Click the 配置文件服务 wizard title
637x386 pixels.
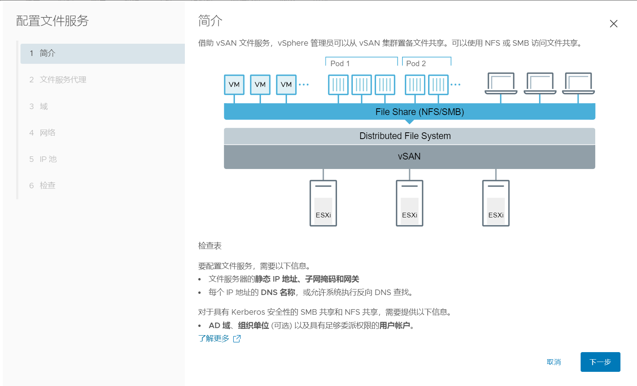pyautogui.click(x=52, y=21)
